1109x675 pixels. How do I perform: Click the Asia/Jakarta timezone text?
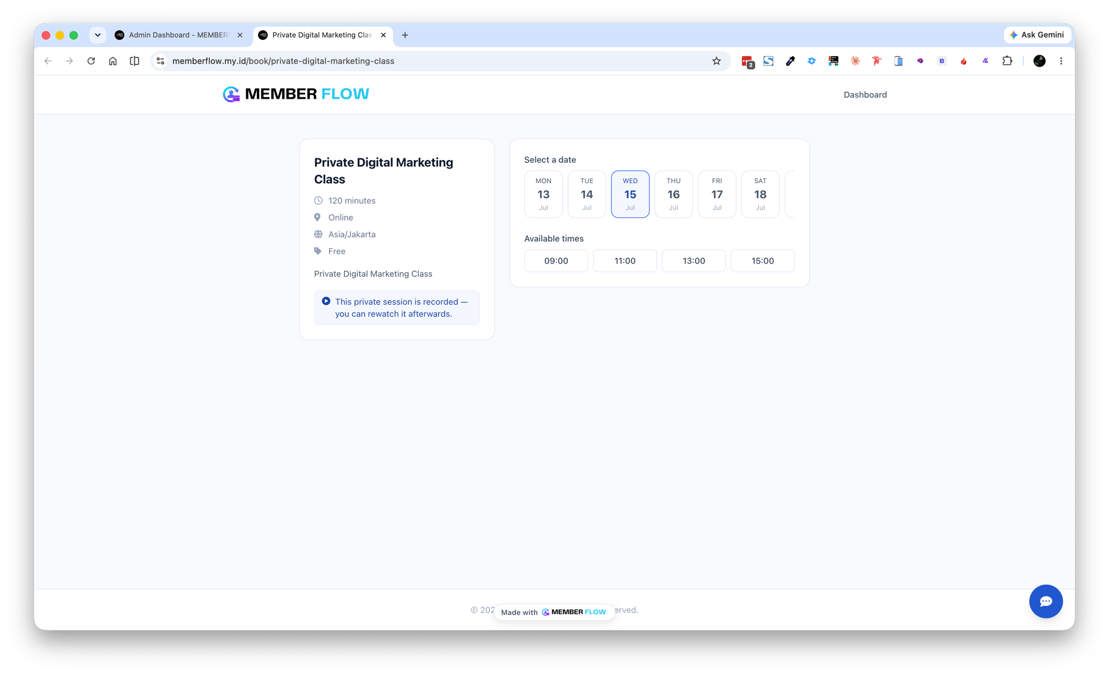(352, 234)
